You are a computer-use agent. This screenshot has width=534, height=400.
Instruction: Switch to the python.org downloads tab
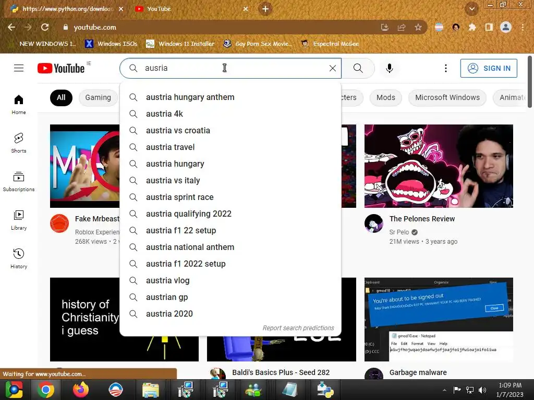(x=67, y=9)
